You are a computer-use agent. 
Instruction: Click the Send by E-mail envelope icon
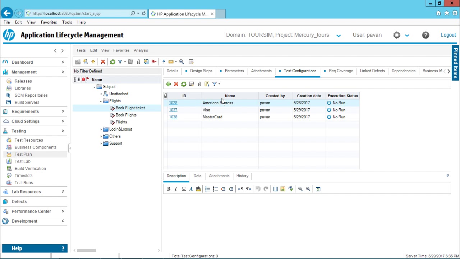(x=171, y=62)
